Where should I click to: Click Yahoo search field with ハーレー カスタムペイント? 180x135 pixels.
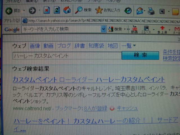(67, 56)
